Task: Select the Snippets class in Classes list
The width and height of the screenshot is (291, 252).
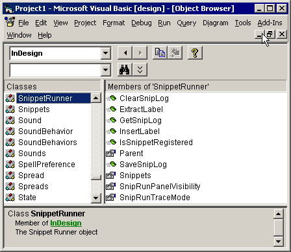Action: point(34,109)
